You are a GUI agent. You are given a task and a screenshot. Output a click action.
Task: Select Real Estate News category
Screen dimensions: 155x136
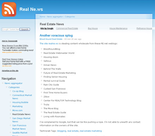pos(21,114)
